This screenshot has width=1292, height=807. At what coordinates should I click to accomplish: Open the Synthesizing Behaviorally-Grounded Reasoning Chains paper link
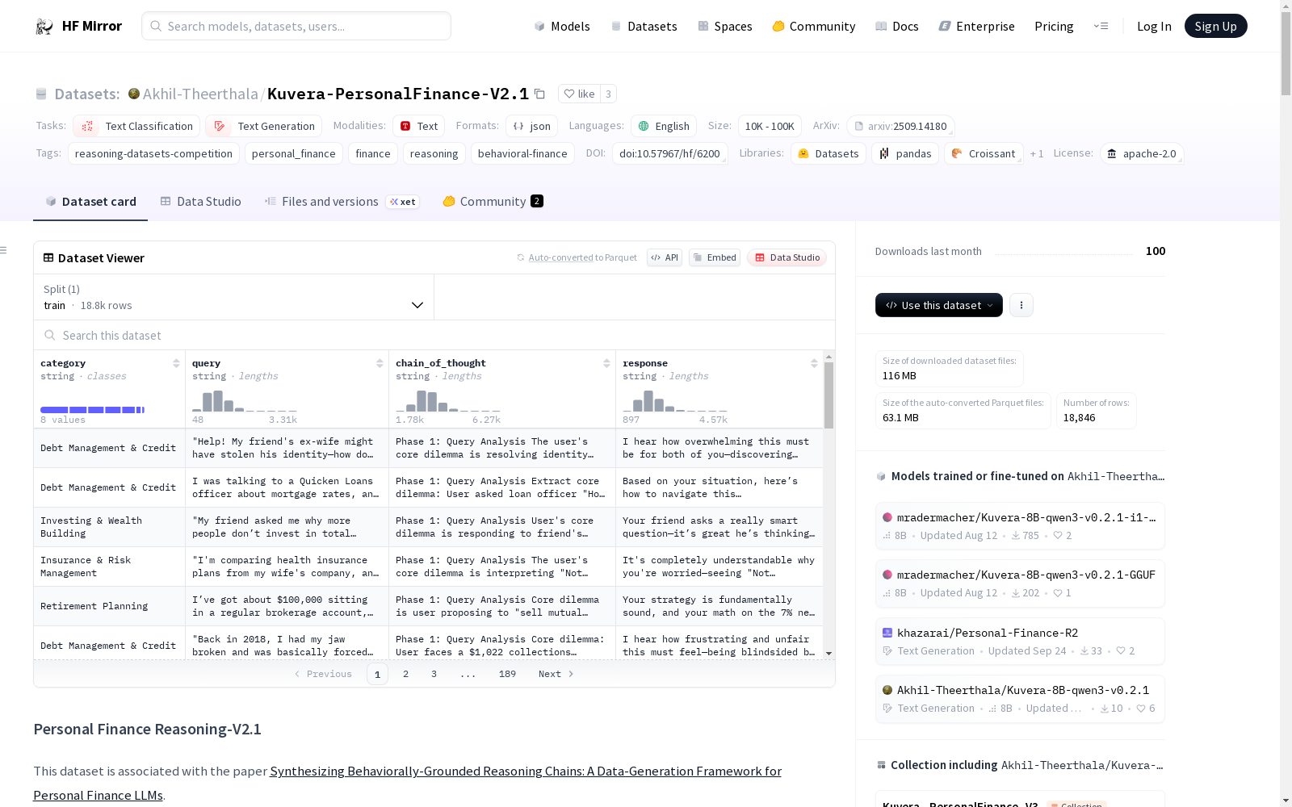pyautogui.click(x=407, y=783)
